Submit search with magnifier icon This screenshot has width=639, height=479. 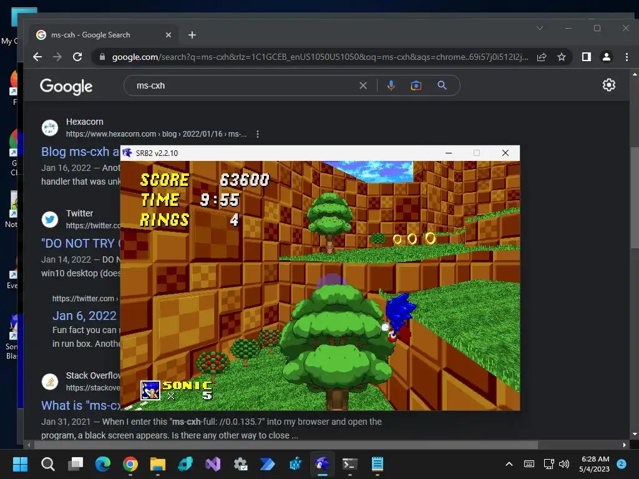tap(442, 85)
